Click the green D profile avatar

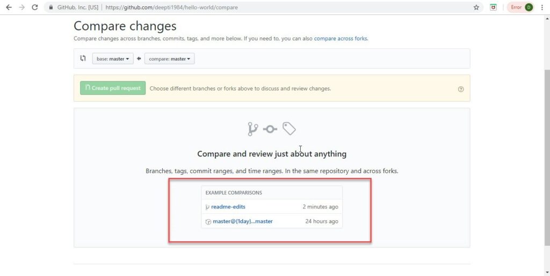point(529,8)
